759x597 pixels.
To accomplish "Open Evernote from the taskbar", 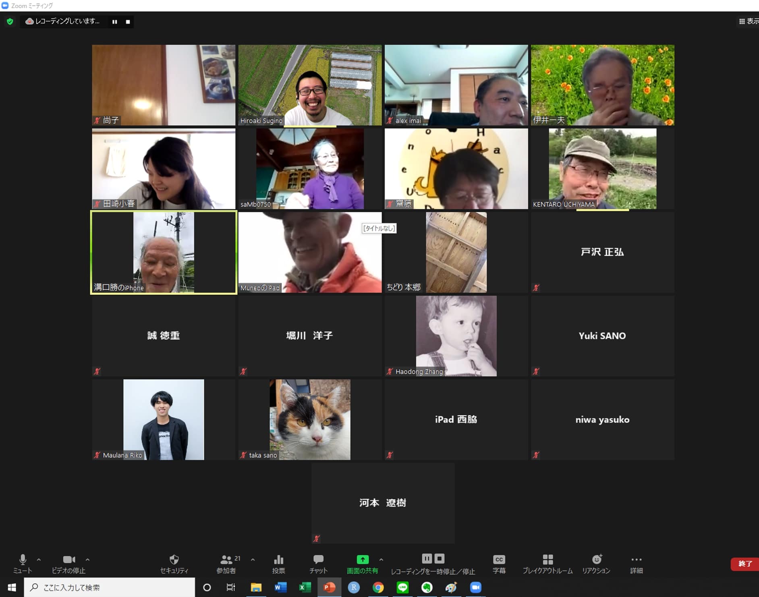I will pyautogui.click(x=427, y=587).
